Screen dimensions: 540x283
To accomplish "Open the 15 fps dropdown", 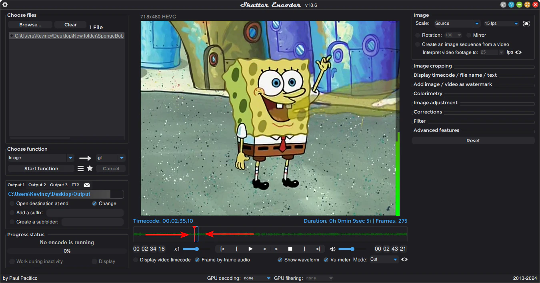I will click(501, 24).
